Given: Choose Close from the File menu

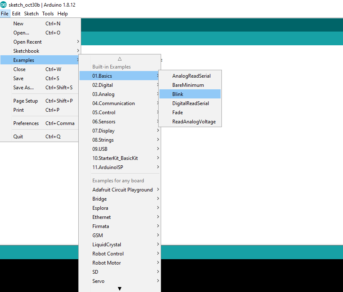Looking at the screenshot, I should tap(40, 69).
